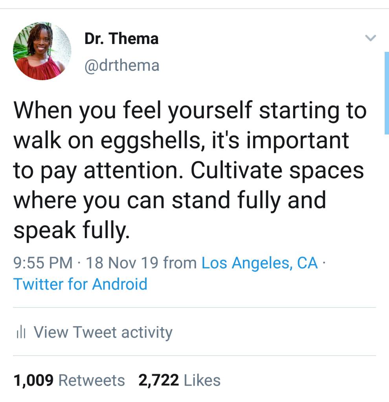The width and height of the screenshot is (389, 402).
Task: Open the Los Angeles, CA location link
Action: (x=259, y=263)
